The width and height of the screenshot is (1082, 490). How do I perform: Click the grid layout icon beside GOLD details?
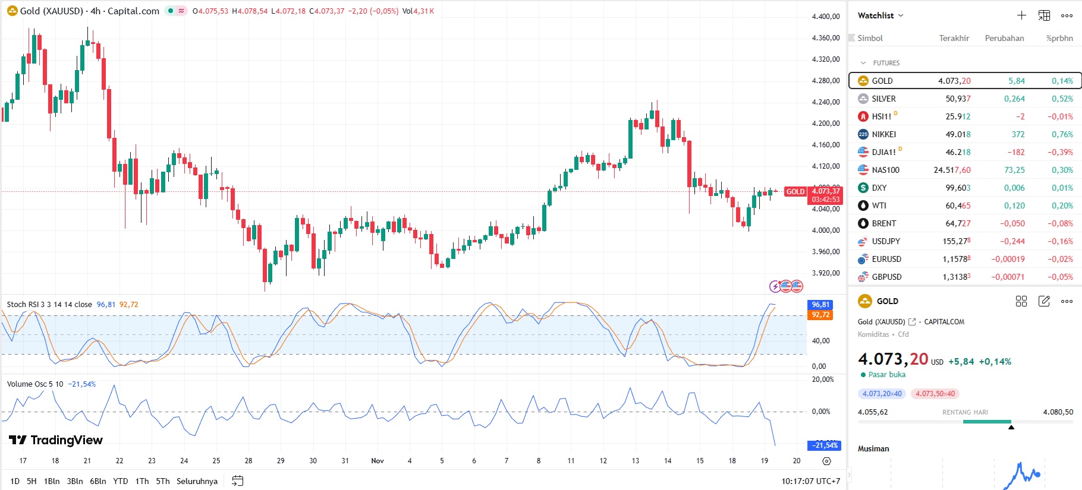(x=1021, y=301)
